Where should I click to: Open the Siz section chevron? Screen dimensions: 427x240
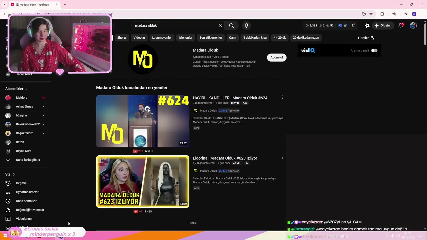(x=14, y=174)
